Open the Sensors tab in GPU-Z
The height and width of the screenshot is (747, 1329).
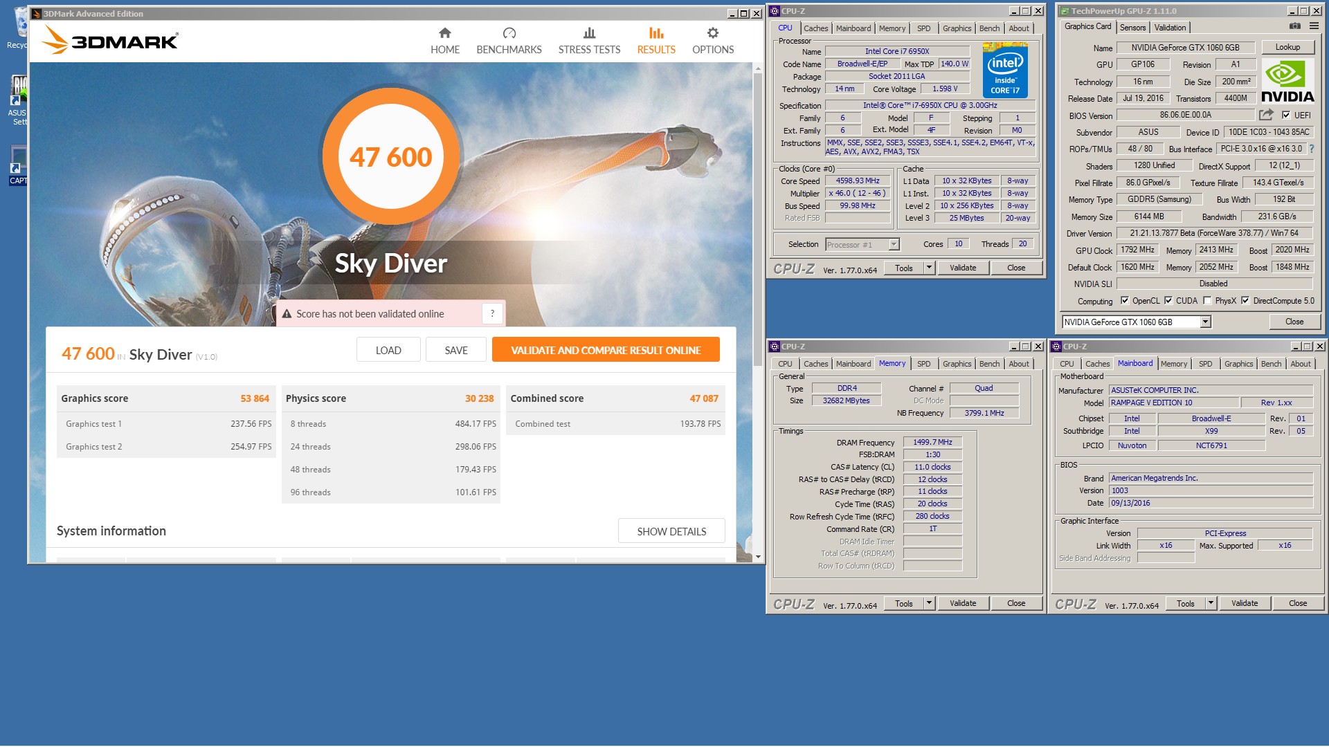click(x=1132, y=28)
